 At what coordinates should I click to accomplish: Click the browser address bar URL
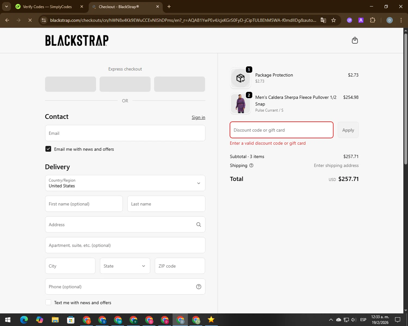tap(183, 20)
